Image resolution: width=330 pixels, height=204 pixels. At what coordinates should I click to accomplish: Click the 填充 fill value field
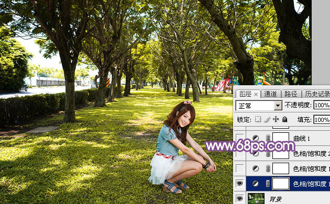[322, 120]
